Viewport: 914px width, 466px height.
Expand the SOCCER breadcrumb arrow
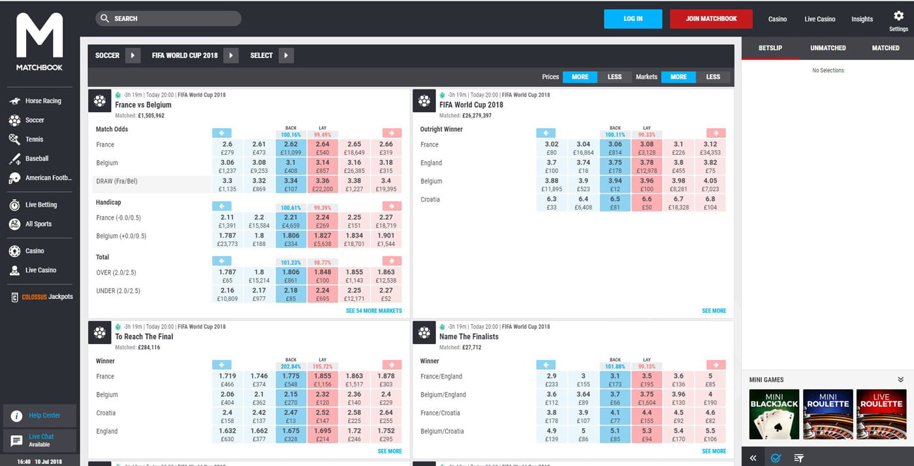click(x=133, y=55)
